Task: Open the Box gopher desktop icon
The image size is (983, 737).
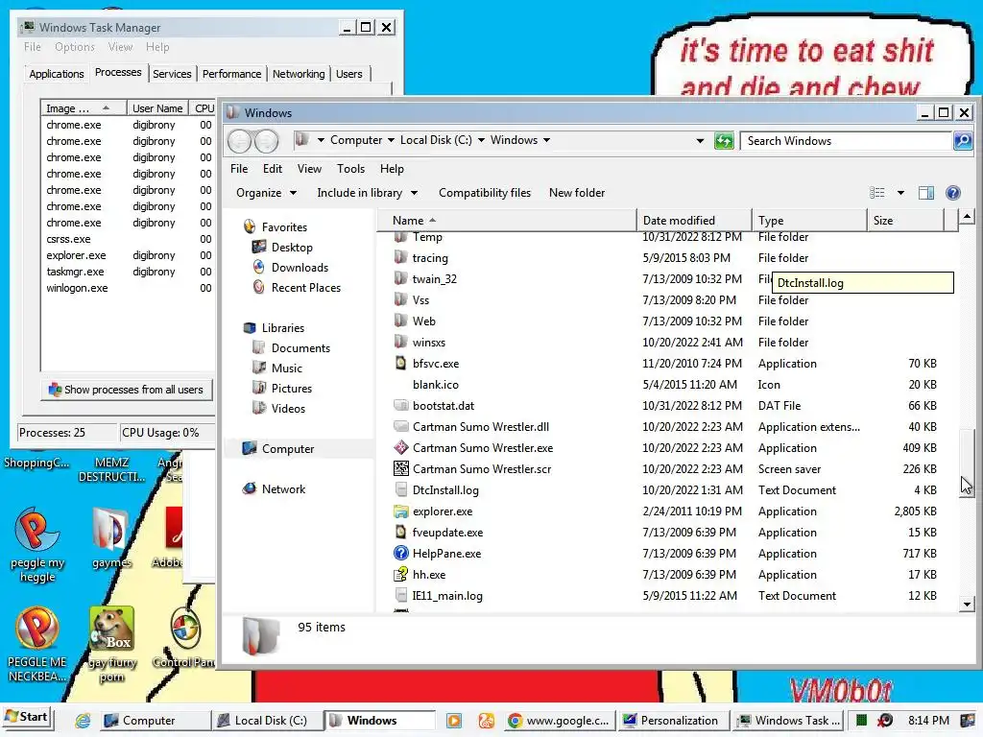Action: coord(111,629)
